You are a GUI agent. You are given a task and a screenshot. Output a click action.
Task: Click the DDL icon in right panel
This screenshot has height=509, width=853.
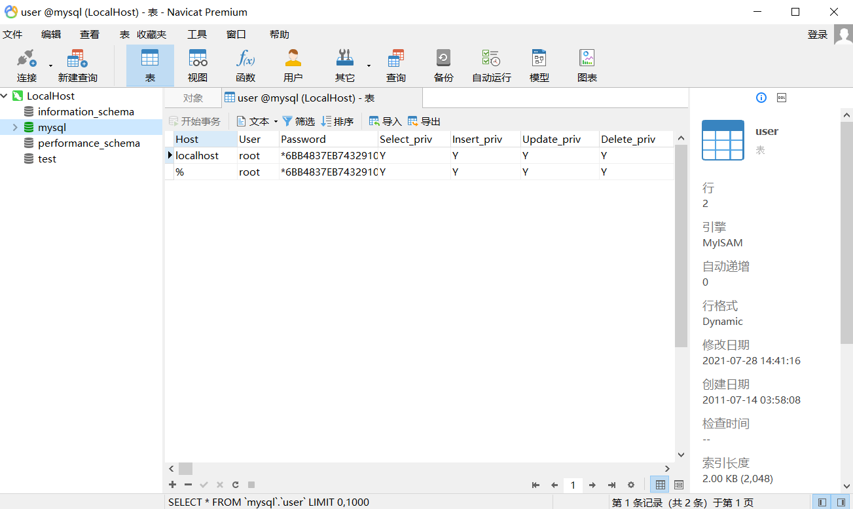pos(782,98)
